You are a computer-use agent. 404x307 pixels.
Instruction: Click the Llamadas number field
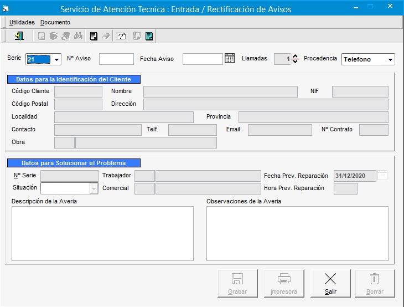pos(282,59)
